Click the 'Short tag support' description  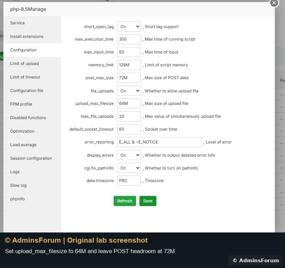click(161, 27)
